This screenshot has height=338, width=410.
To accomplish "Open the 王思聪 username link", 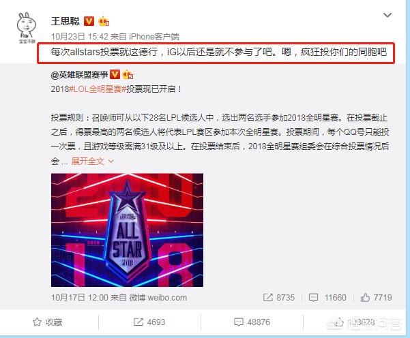I will 65,21.
